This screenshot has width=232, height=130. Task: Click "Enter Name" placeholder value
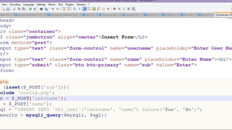pos(197,59)
